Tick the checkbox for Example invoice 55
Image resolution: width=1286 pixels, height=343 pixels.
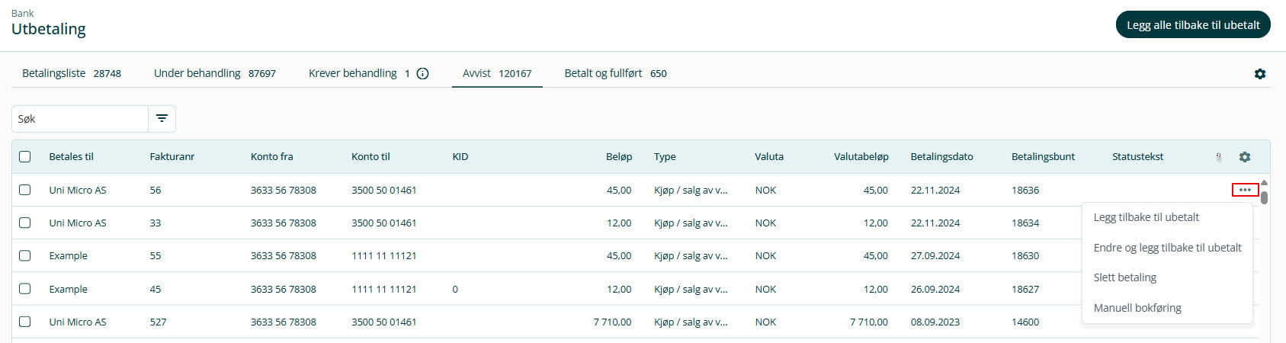pos(25,256)
